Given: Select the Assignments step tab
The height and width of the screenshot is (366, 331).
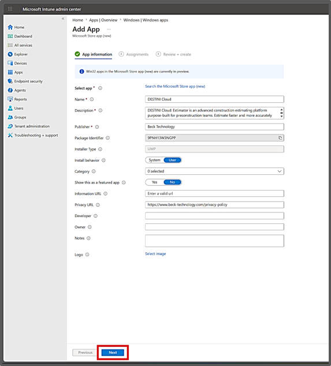Looking at the screenshot, I should click(133, 54).
